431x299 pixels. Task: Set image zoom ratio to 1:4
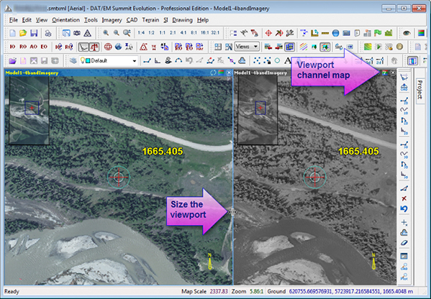coord(141,32)
